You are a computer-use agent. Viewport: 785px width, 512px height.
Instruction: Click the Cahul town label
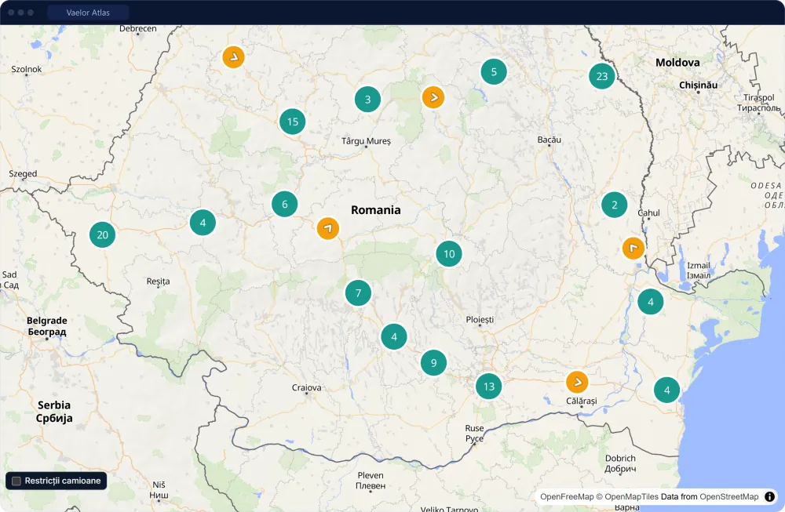click(x=649, y=212)
